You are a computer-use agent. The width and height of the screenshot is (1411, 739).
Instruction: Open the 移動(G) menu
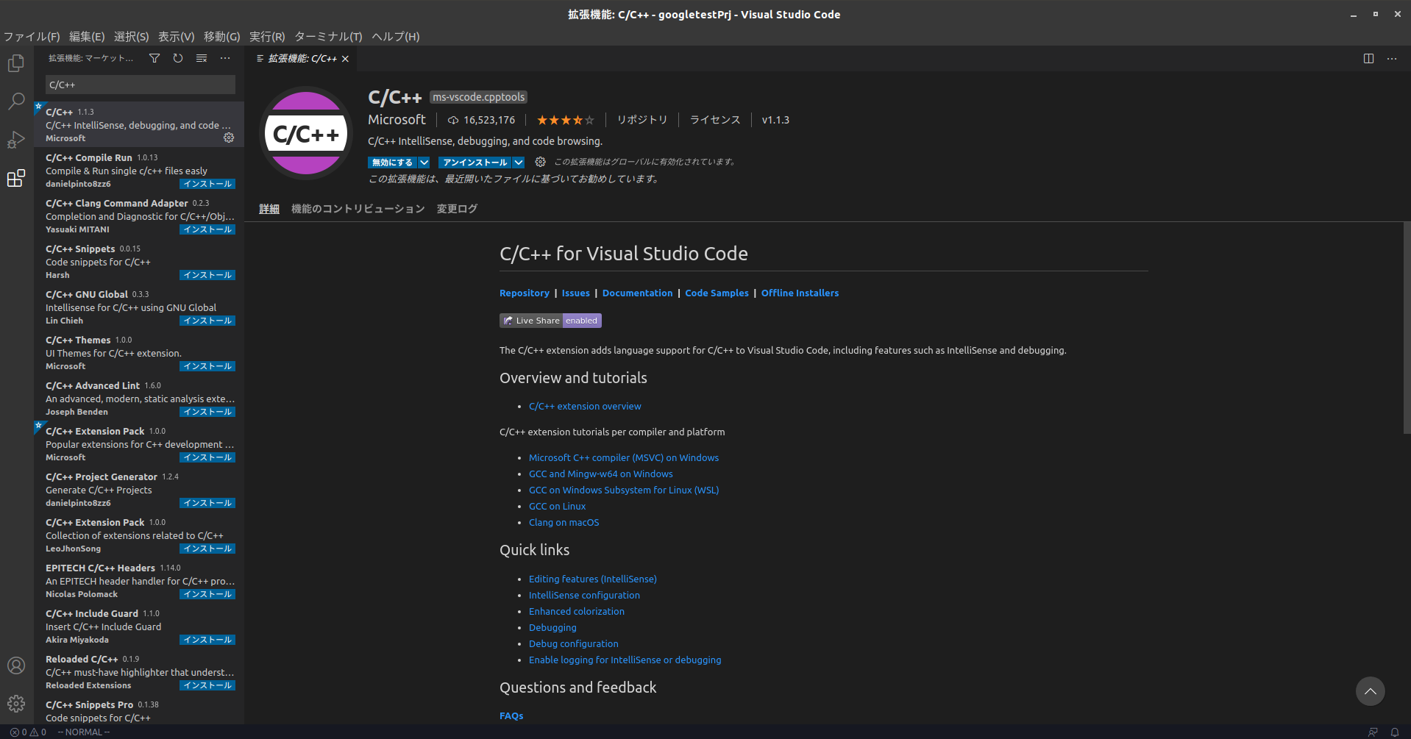coord(222,37)
